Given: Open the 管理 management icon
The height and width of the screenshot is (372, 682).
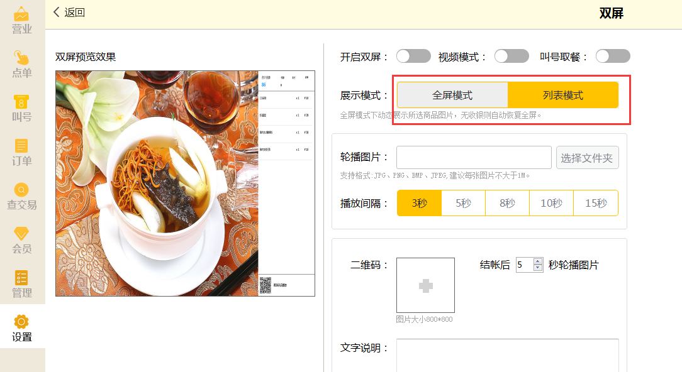Looking at the screenshot, I should 22,284.
